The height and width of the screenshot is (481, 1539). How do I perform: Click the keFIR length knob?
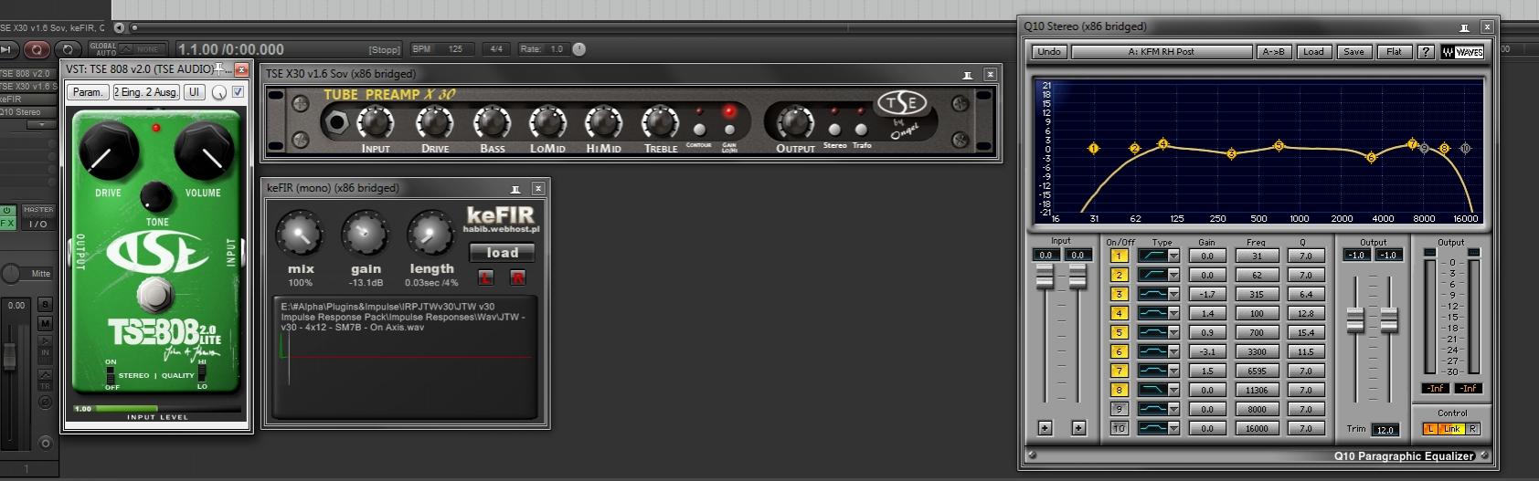430,235
